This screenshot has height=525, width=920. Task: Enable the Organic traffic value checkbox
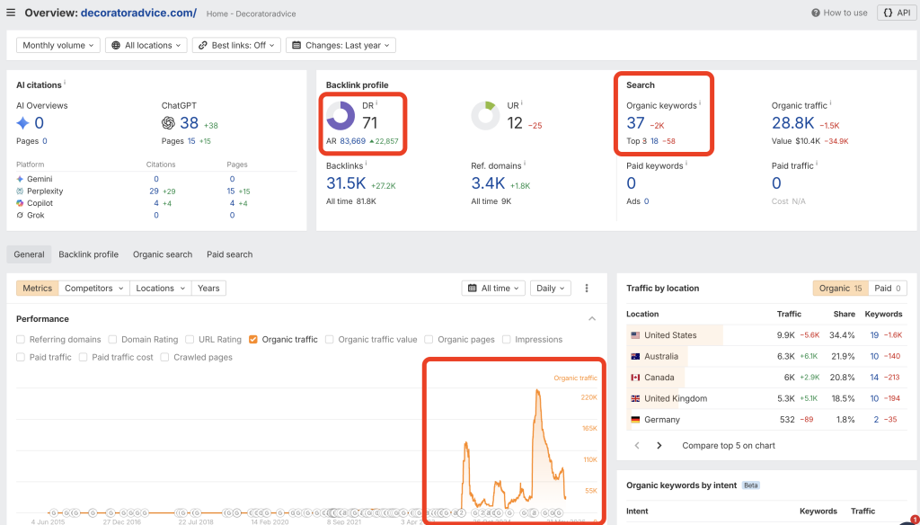pos(329,340)
